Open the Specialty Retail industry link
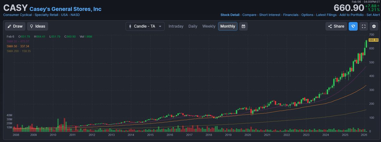This screenshot has height=142, width=381. (46, 15)
